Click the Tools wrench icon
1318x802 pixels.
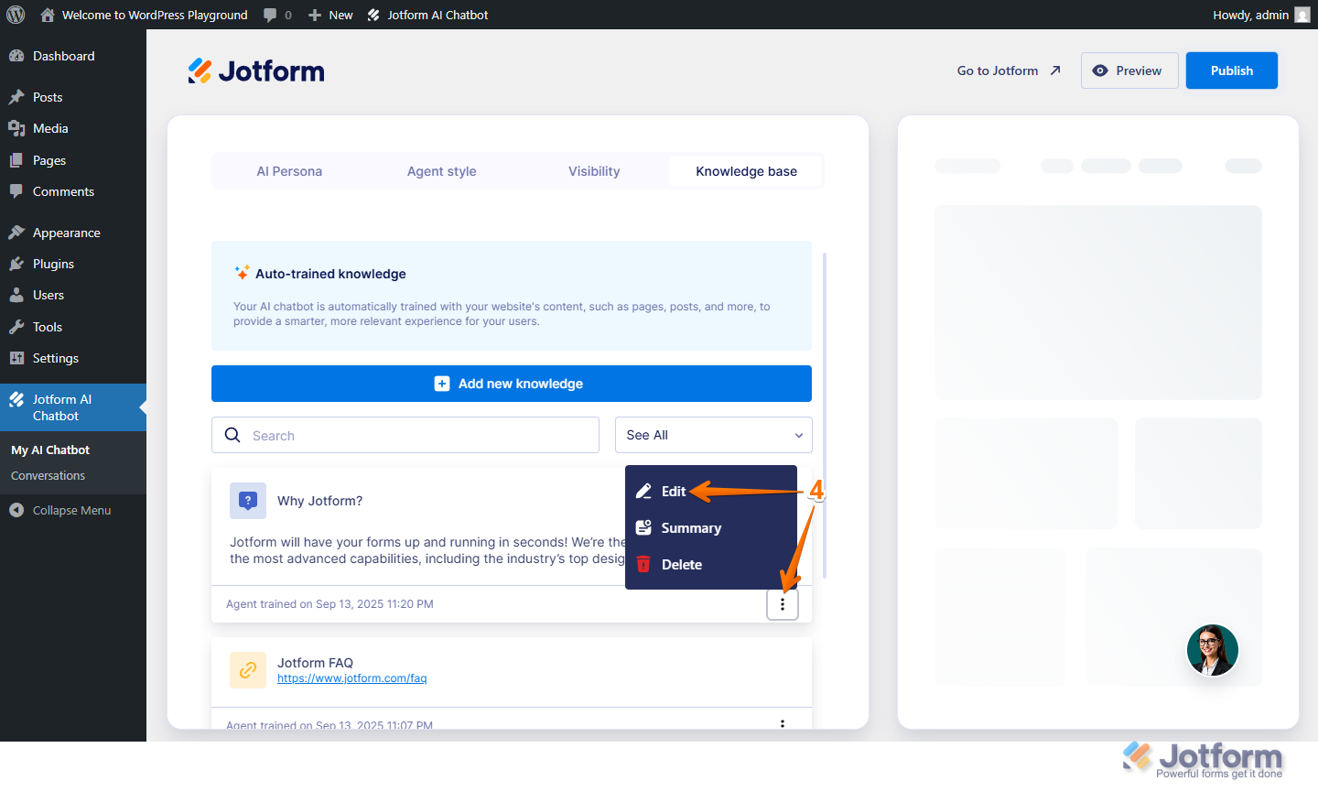[16, 327]
